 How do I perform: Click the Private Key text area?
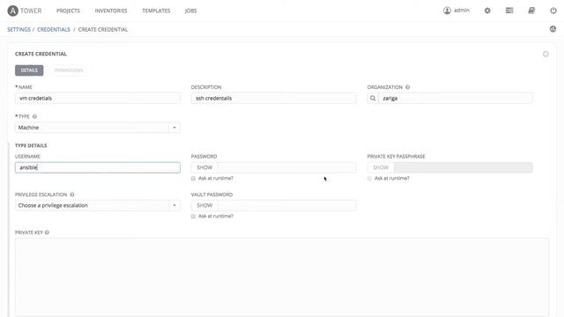[282, 277]
